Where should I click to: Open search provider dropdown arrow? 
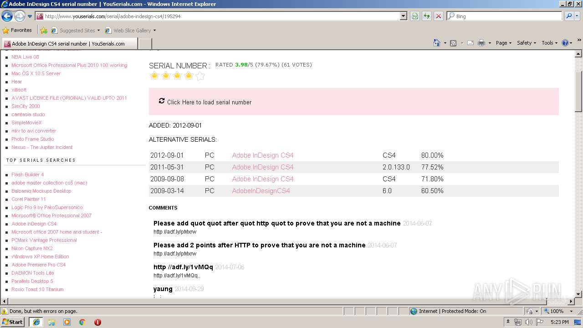(x=578, y=16)
